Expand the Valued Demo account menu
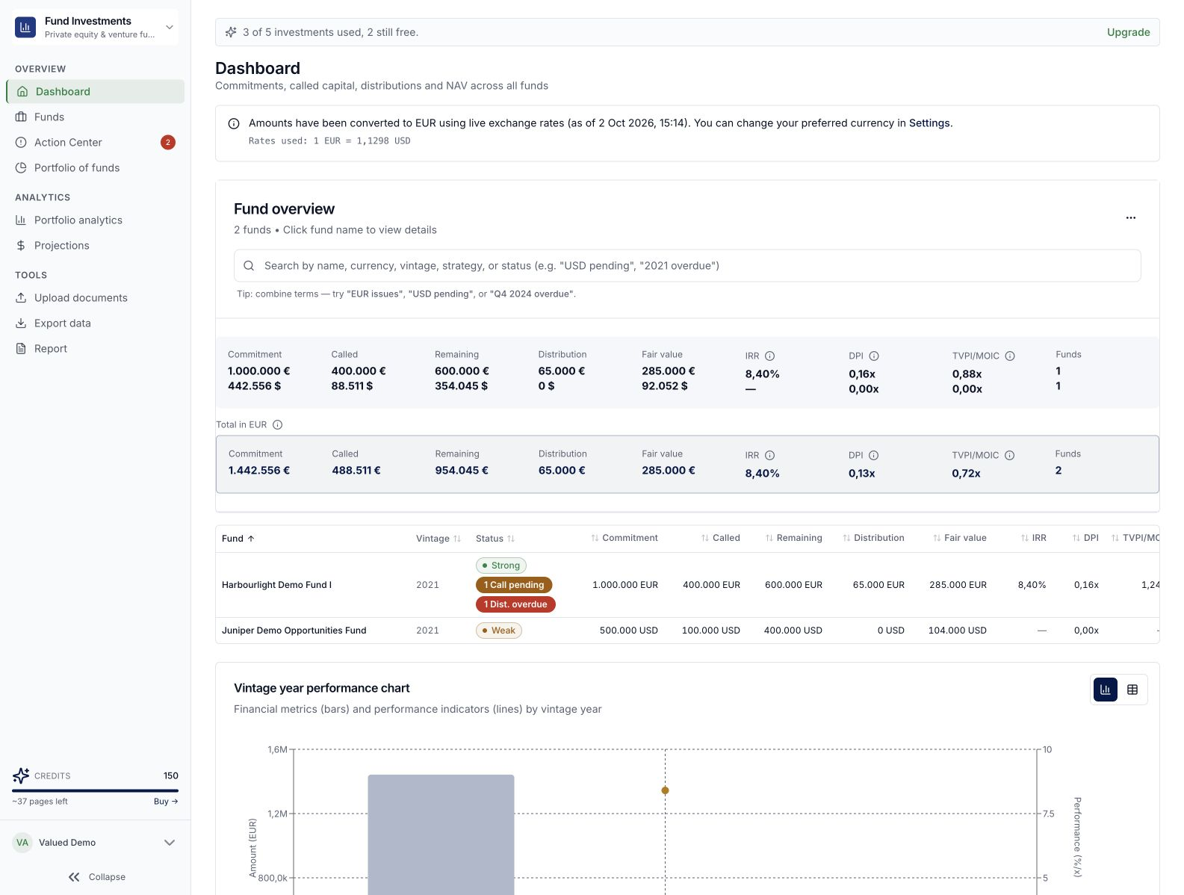The height and width of the screenshot is (895, 1184). (x=96, y=843)
